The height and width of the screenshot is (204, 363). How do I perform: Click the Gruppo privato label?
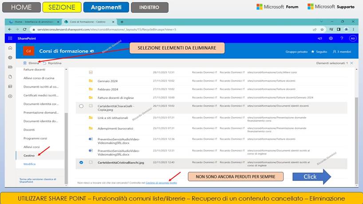296,51
